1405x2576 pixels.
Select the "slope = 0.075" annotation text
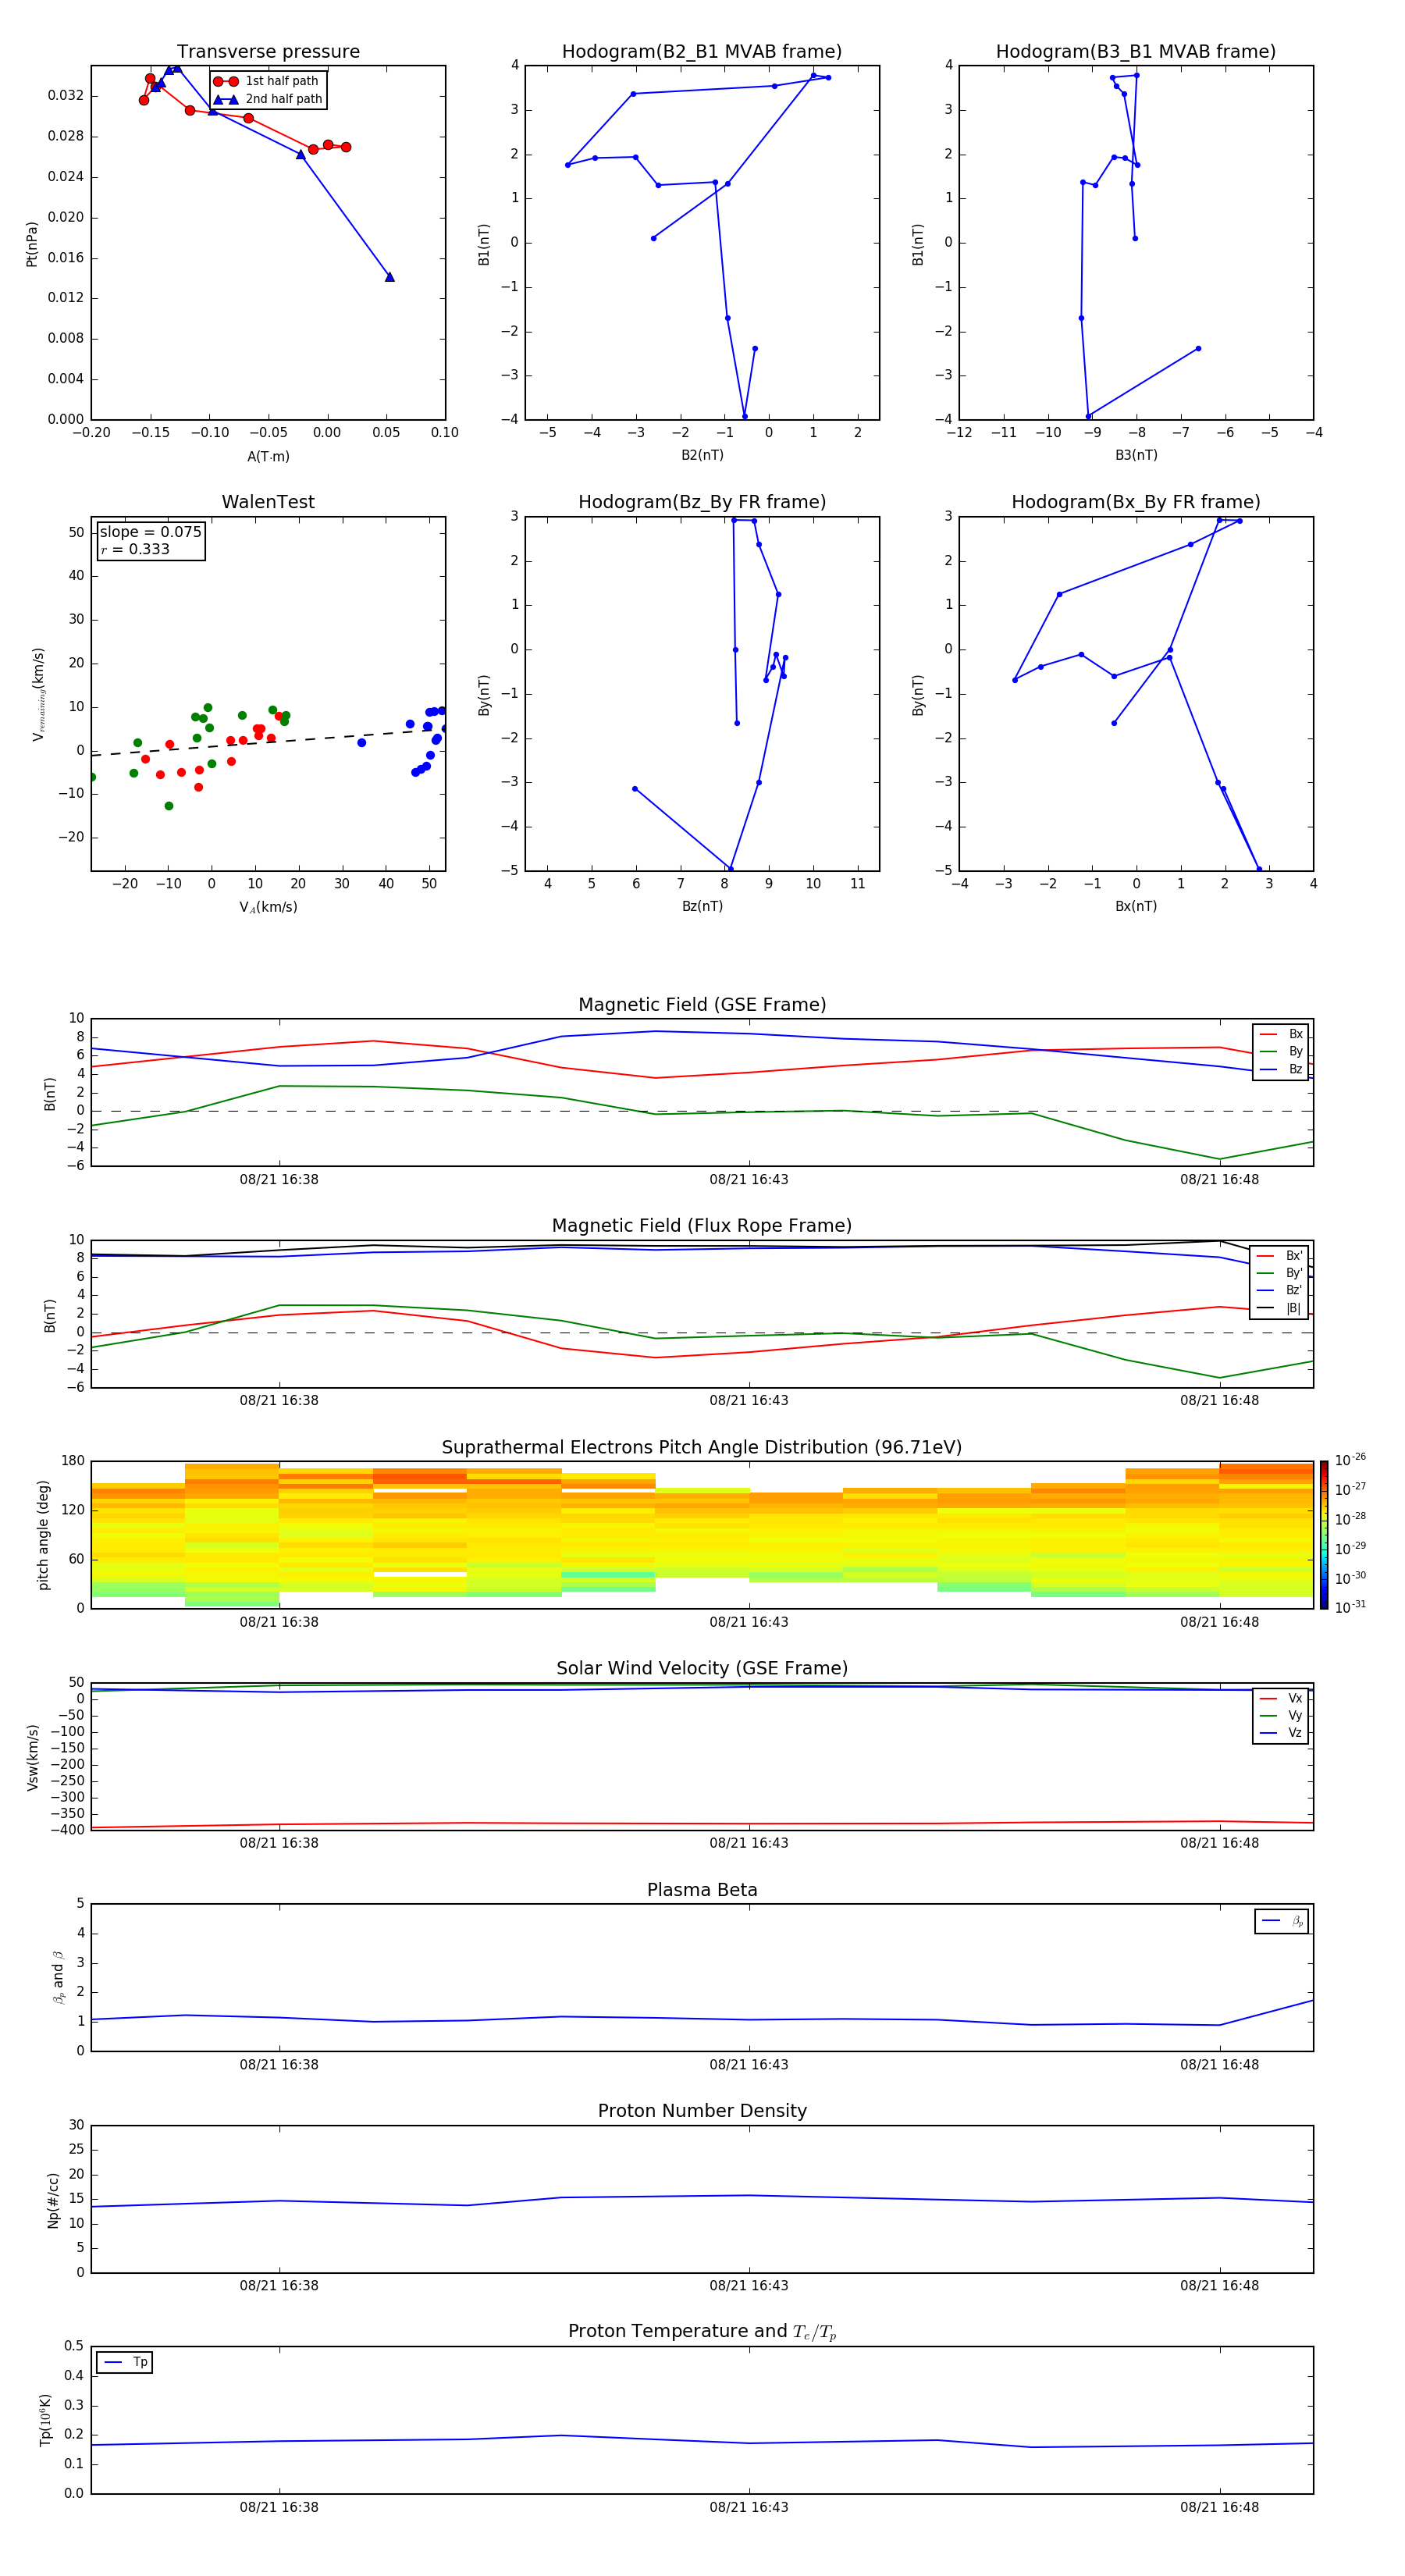pyautogui.click(x=151, y=532)
